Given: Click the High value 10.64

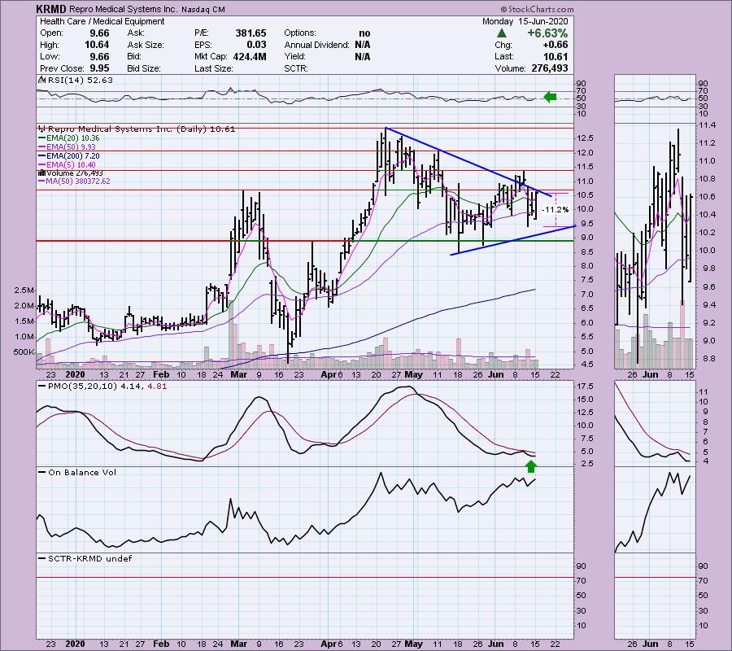Looking at the screenshot, I should 97,45.
